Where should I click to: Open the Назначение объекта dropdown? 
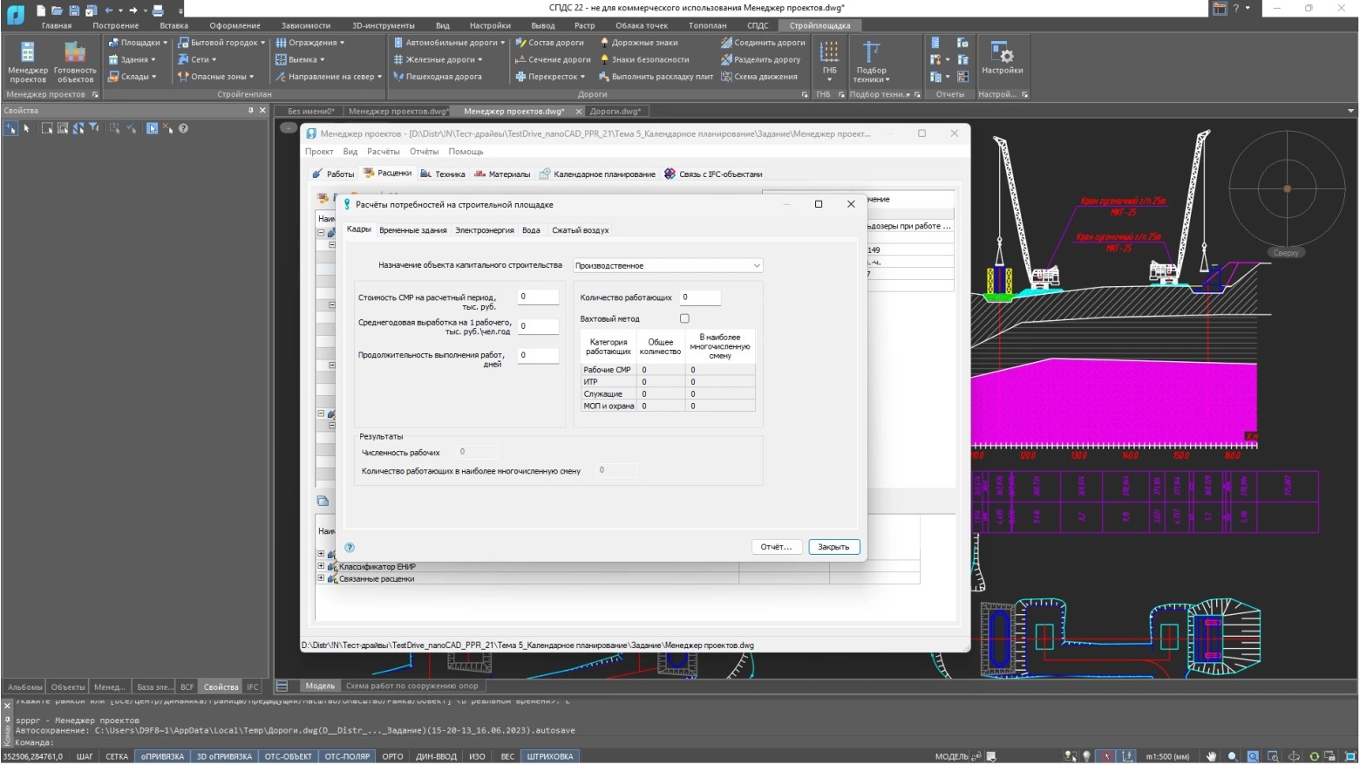coord(668,265)
